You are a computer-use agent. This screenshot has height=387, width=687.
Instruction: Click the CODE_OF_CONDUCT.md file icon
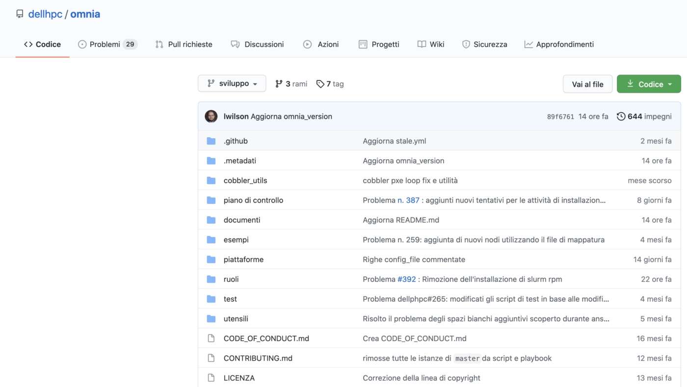(211, 339)
